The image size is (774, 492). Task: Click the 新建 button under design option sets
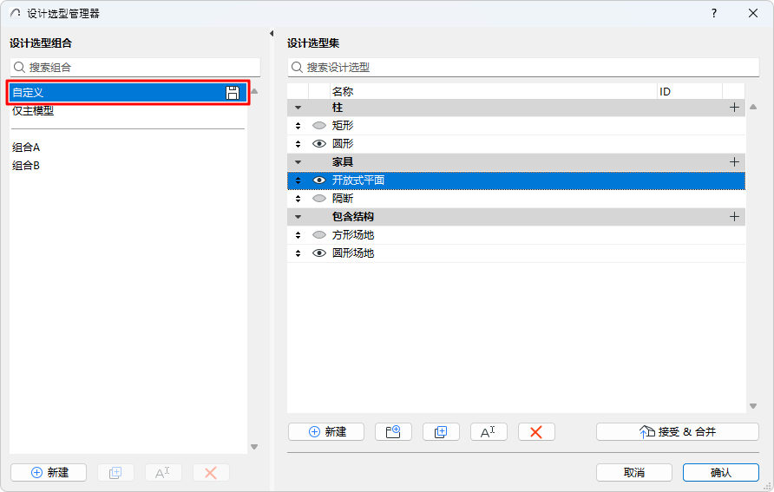click(326, 432)
